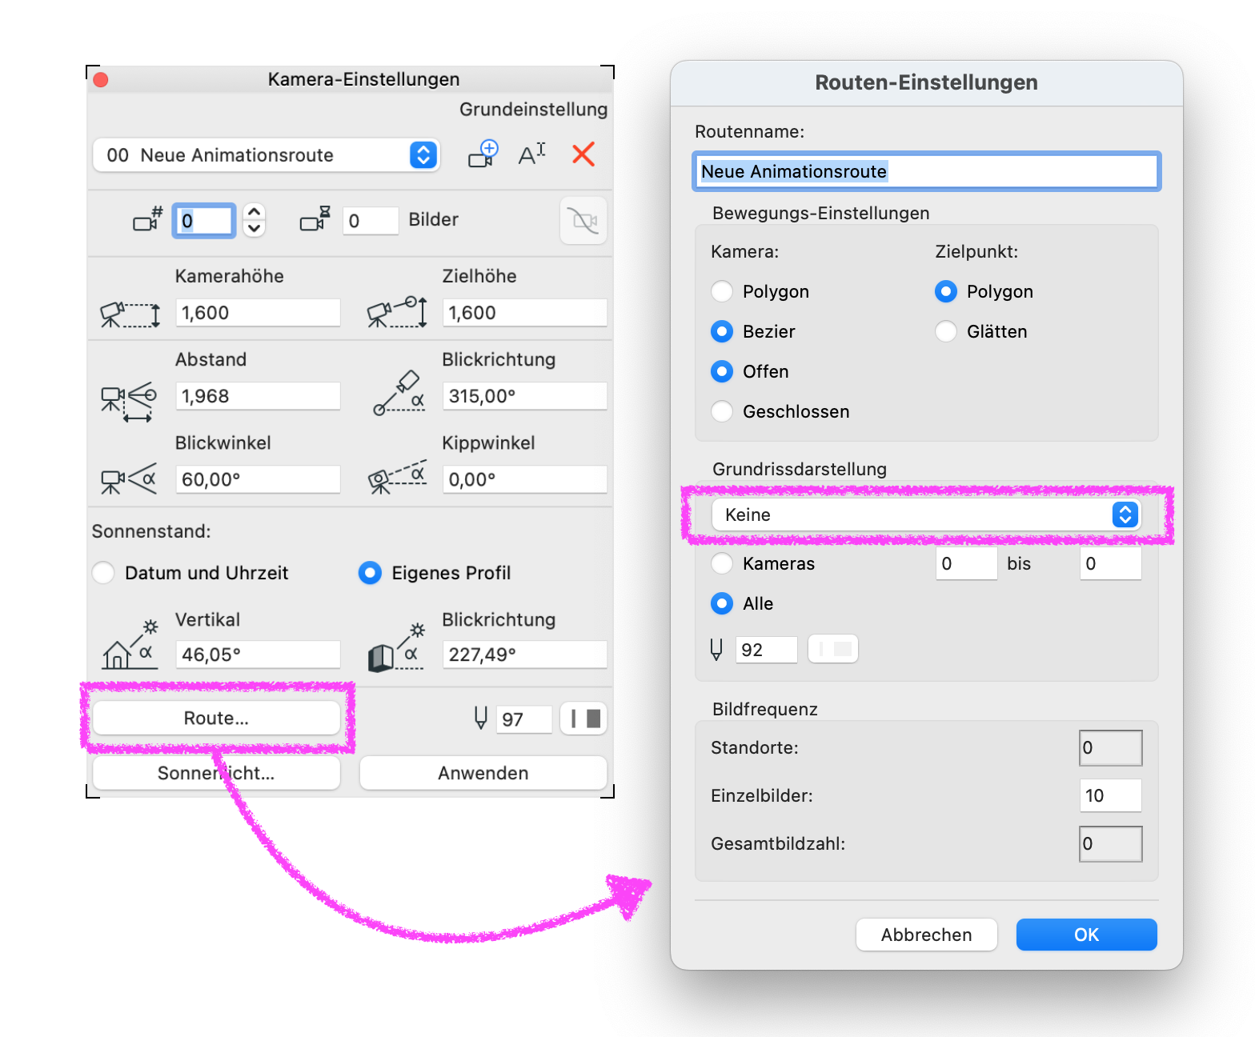The width and height of the screenshot is (1255, 1037).
Task: Click the Kamerahöhe camera height icon
Action: click(130, 314)
